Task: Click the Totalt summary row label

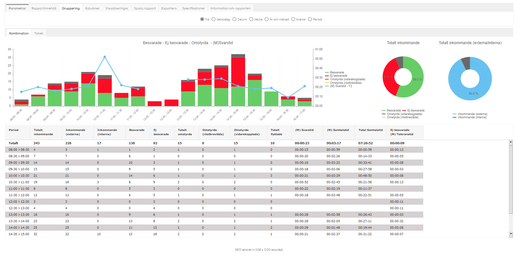Action: [x=13, y=143]
